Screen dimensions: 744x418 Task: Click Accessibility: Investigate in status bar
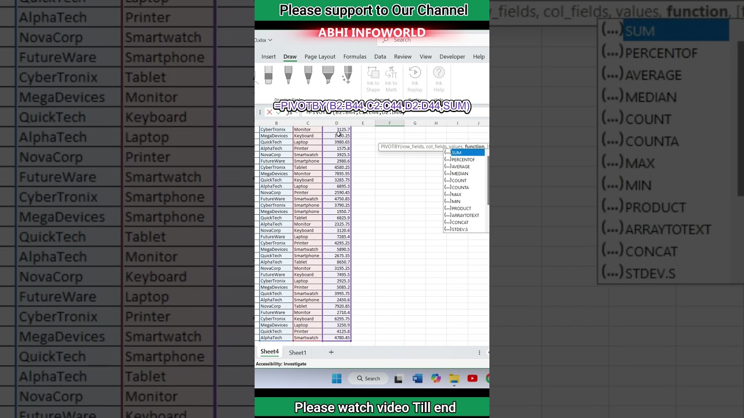281,364
